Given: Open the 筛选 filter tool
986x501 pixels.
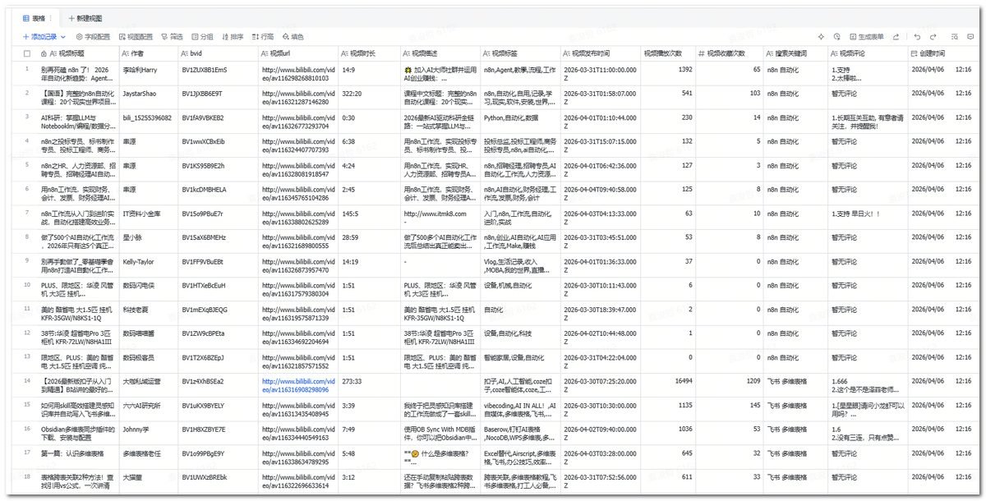Looking at the screenshot, I should coord(172,37).
